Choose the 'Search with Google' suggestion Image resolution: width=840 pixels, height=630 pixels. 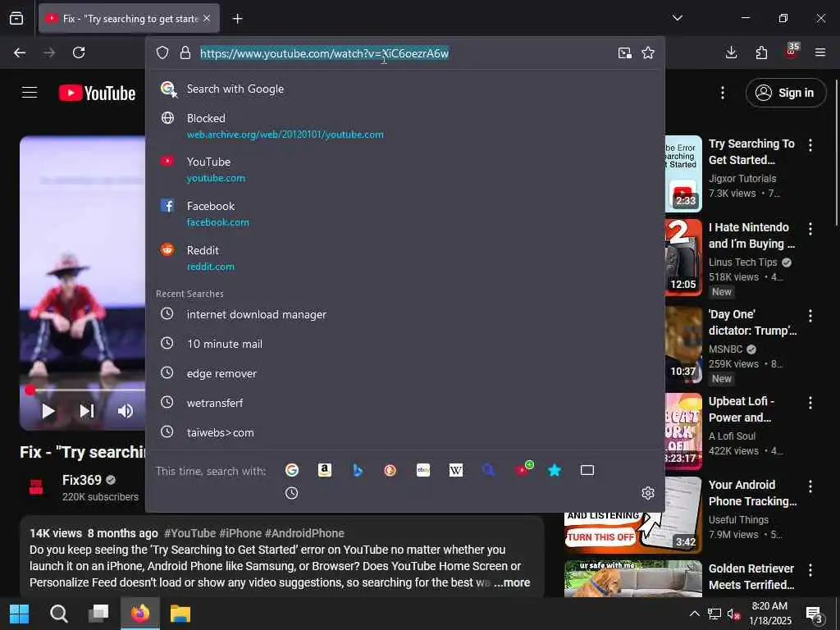tap(405, 89)
